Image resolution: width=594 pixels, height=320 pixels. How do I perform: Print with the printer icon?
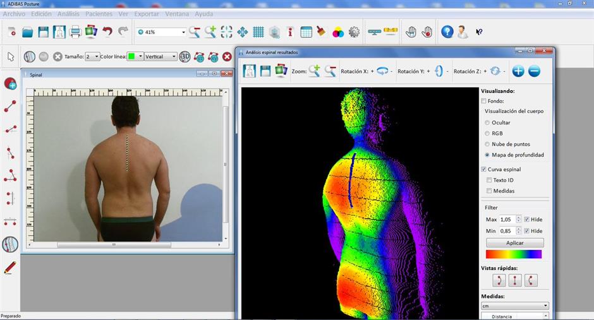pyautogui.click(x=75, y=32)
